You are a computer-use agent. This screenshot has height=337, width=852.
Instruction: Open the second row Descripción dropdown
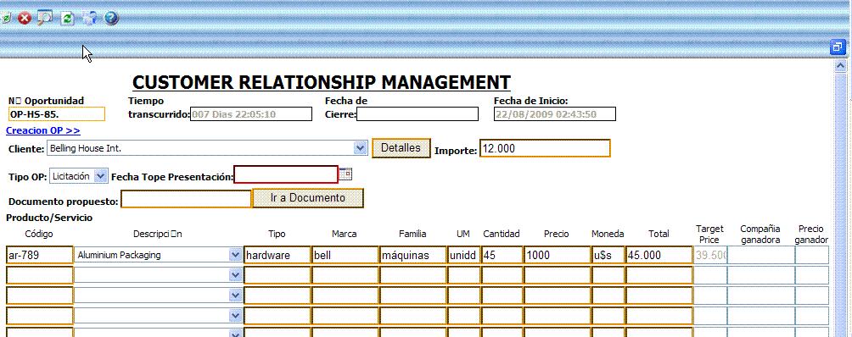(235, 275)
